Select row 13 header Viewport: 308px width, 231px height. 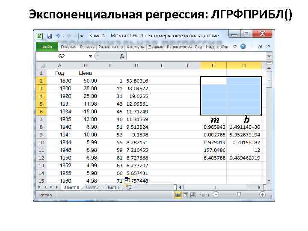(41, 166)
